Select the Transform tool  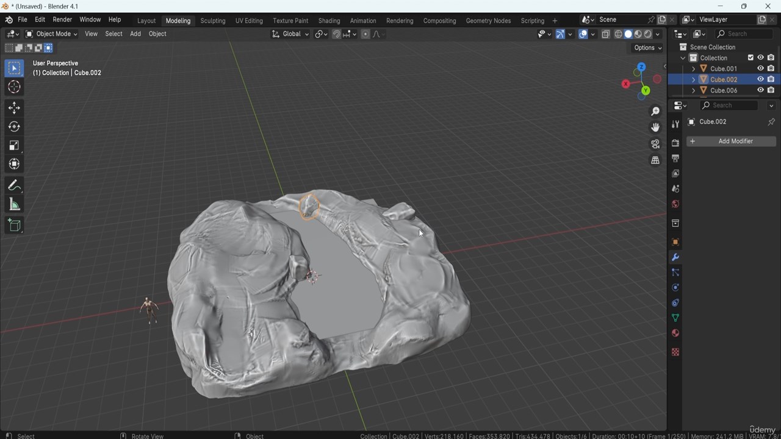tap(14, 164)
